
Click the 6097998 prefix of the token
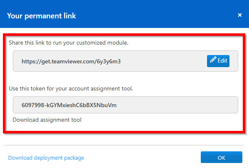coord(33,105)
